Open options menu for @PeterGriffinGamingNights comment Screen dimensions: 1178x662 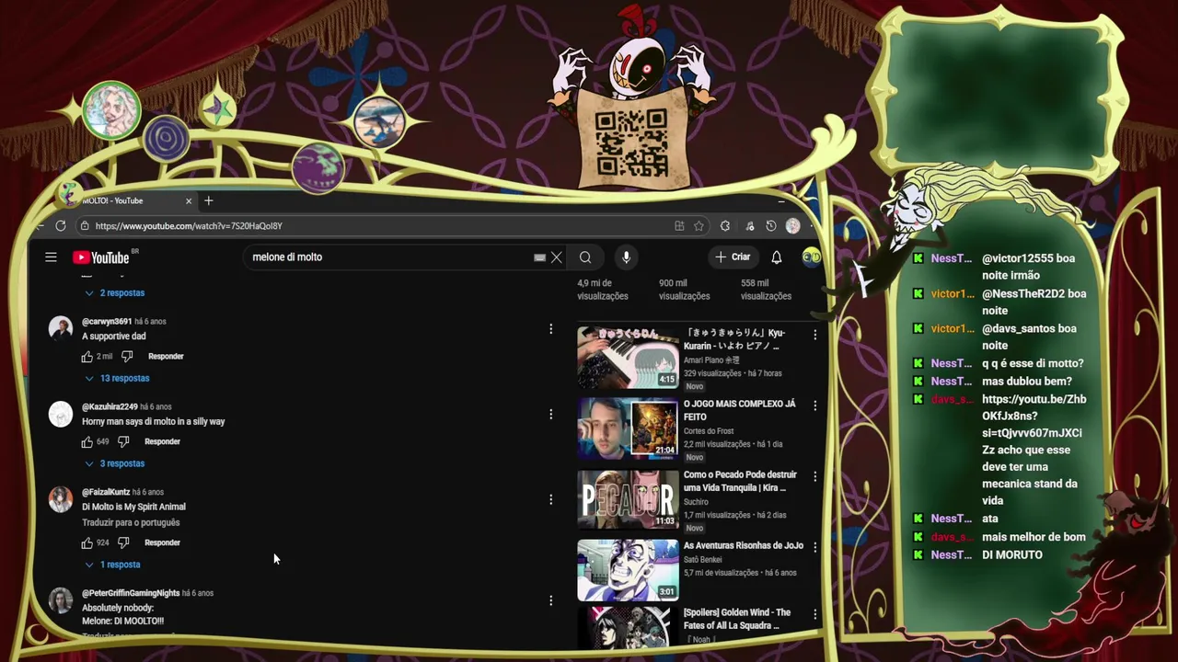click(x=550, y=600)
